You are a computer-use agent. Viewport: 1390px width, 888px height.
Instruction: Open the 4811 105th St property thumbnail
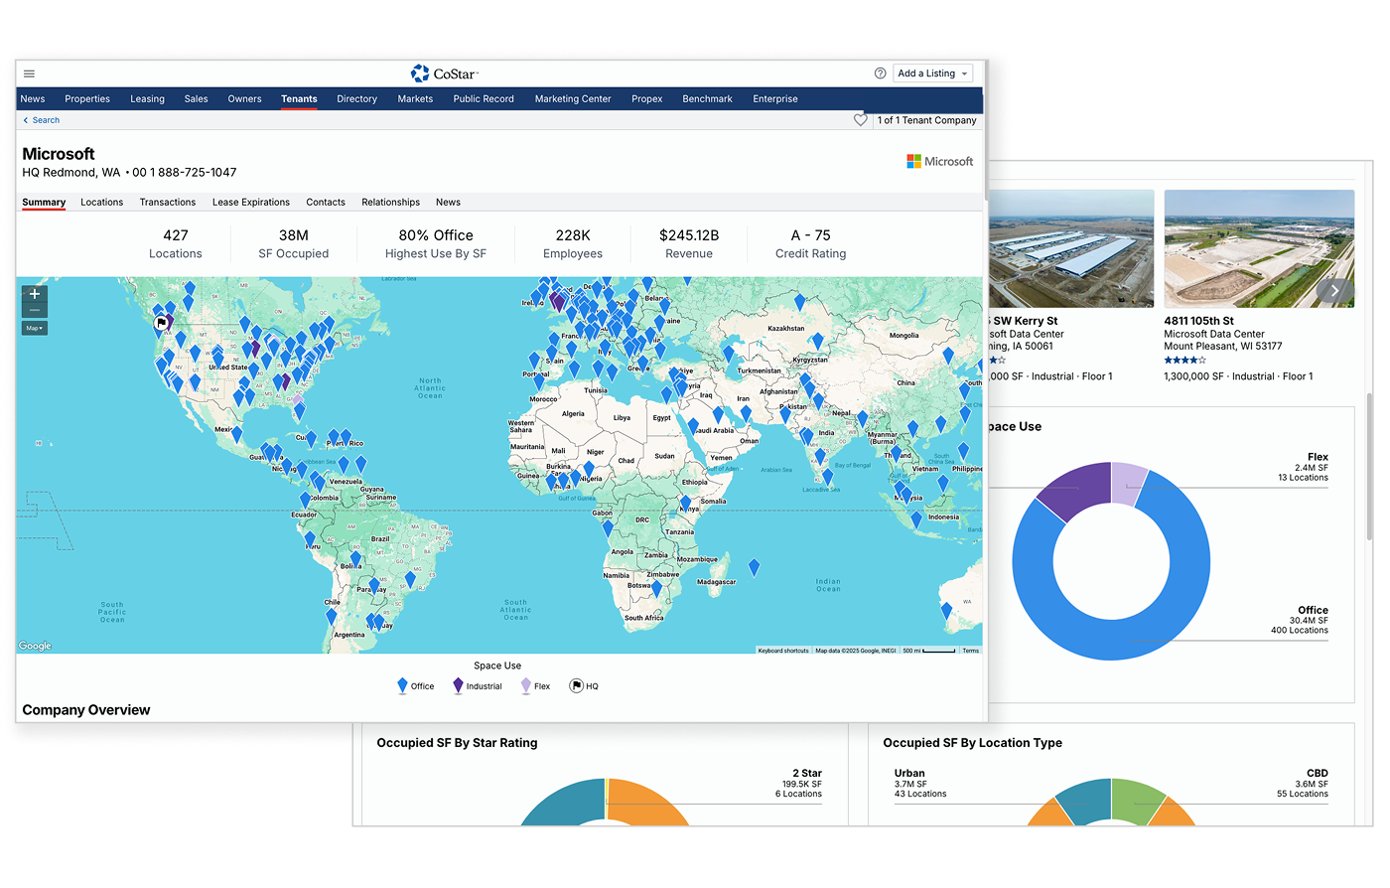1258,248
